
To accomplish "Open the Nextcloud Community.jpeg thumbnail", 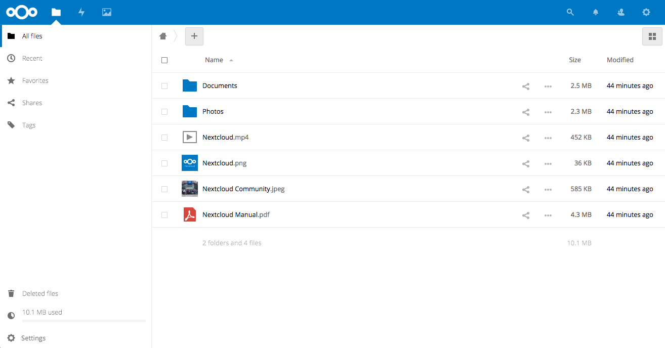I will point(190,189).
